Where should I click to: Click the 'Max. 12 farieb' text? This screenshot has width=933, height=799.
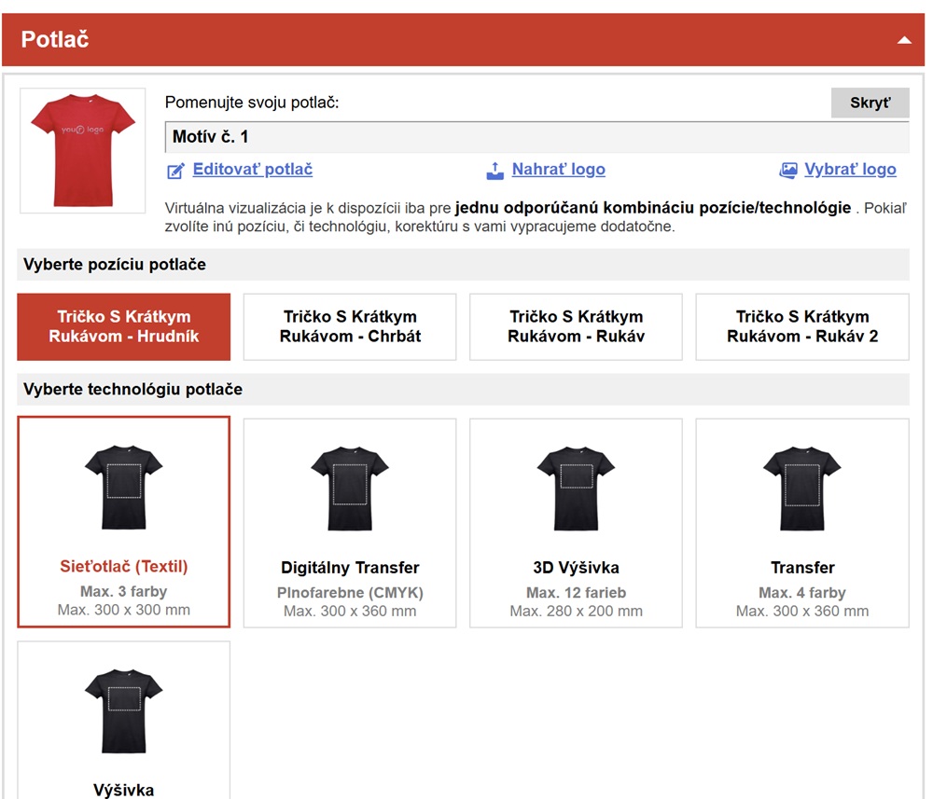576,593
